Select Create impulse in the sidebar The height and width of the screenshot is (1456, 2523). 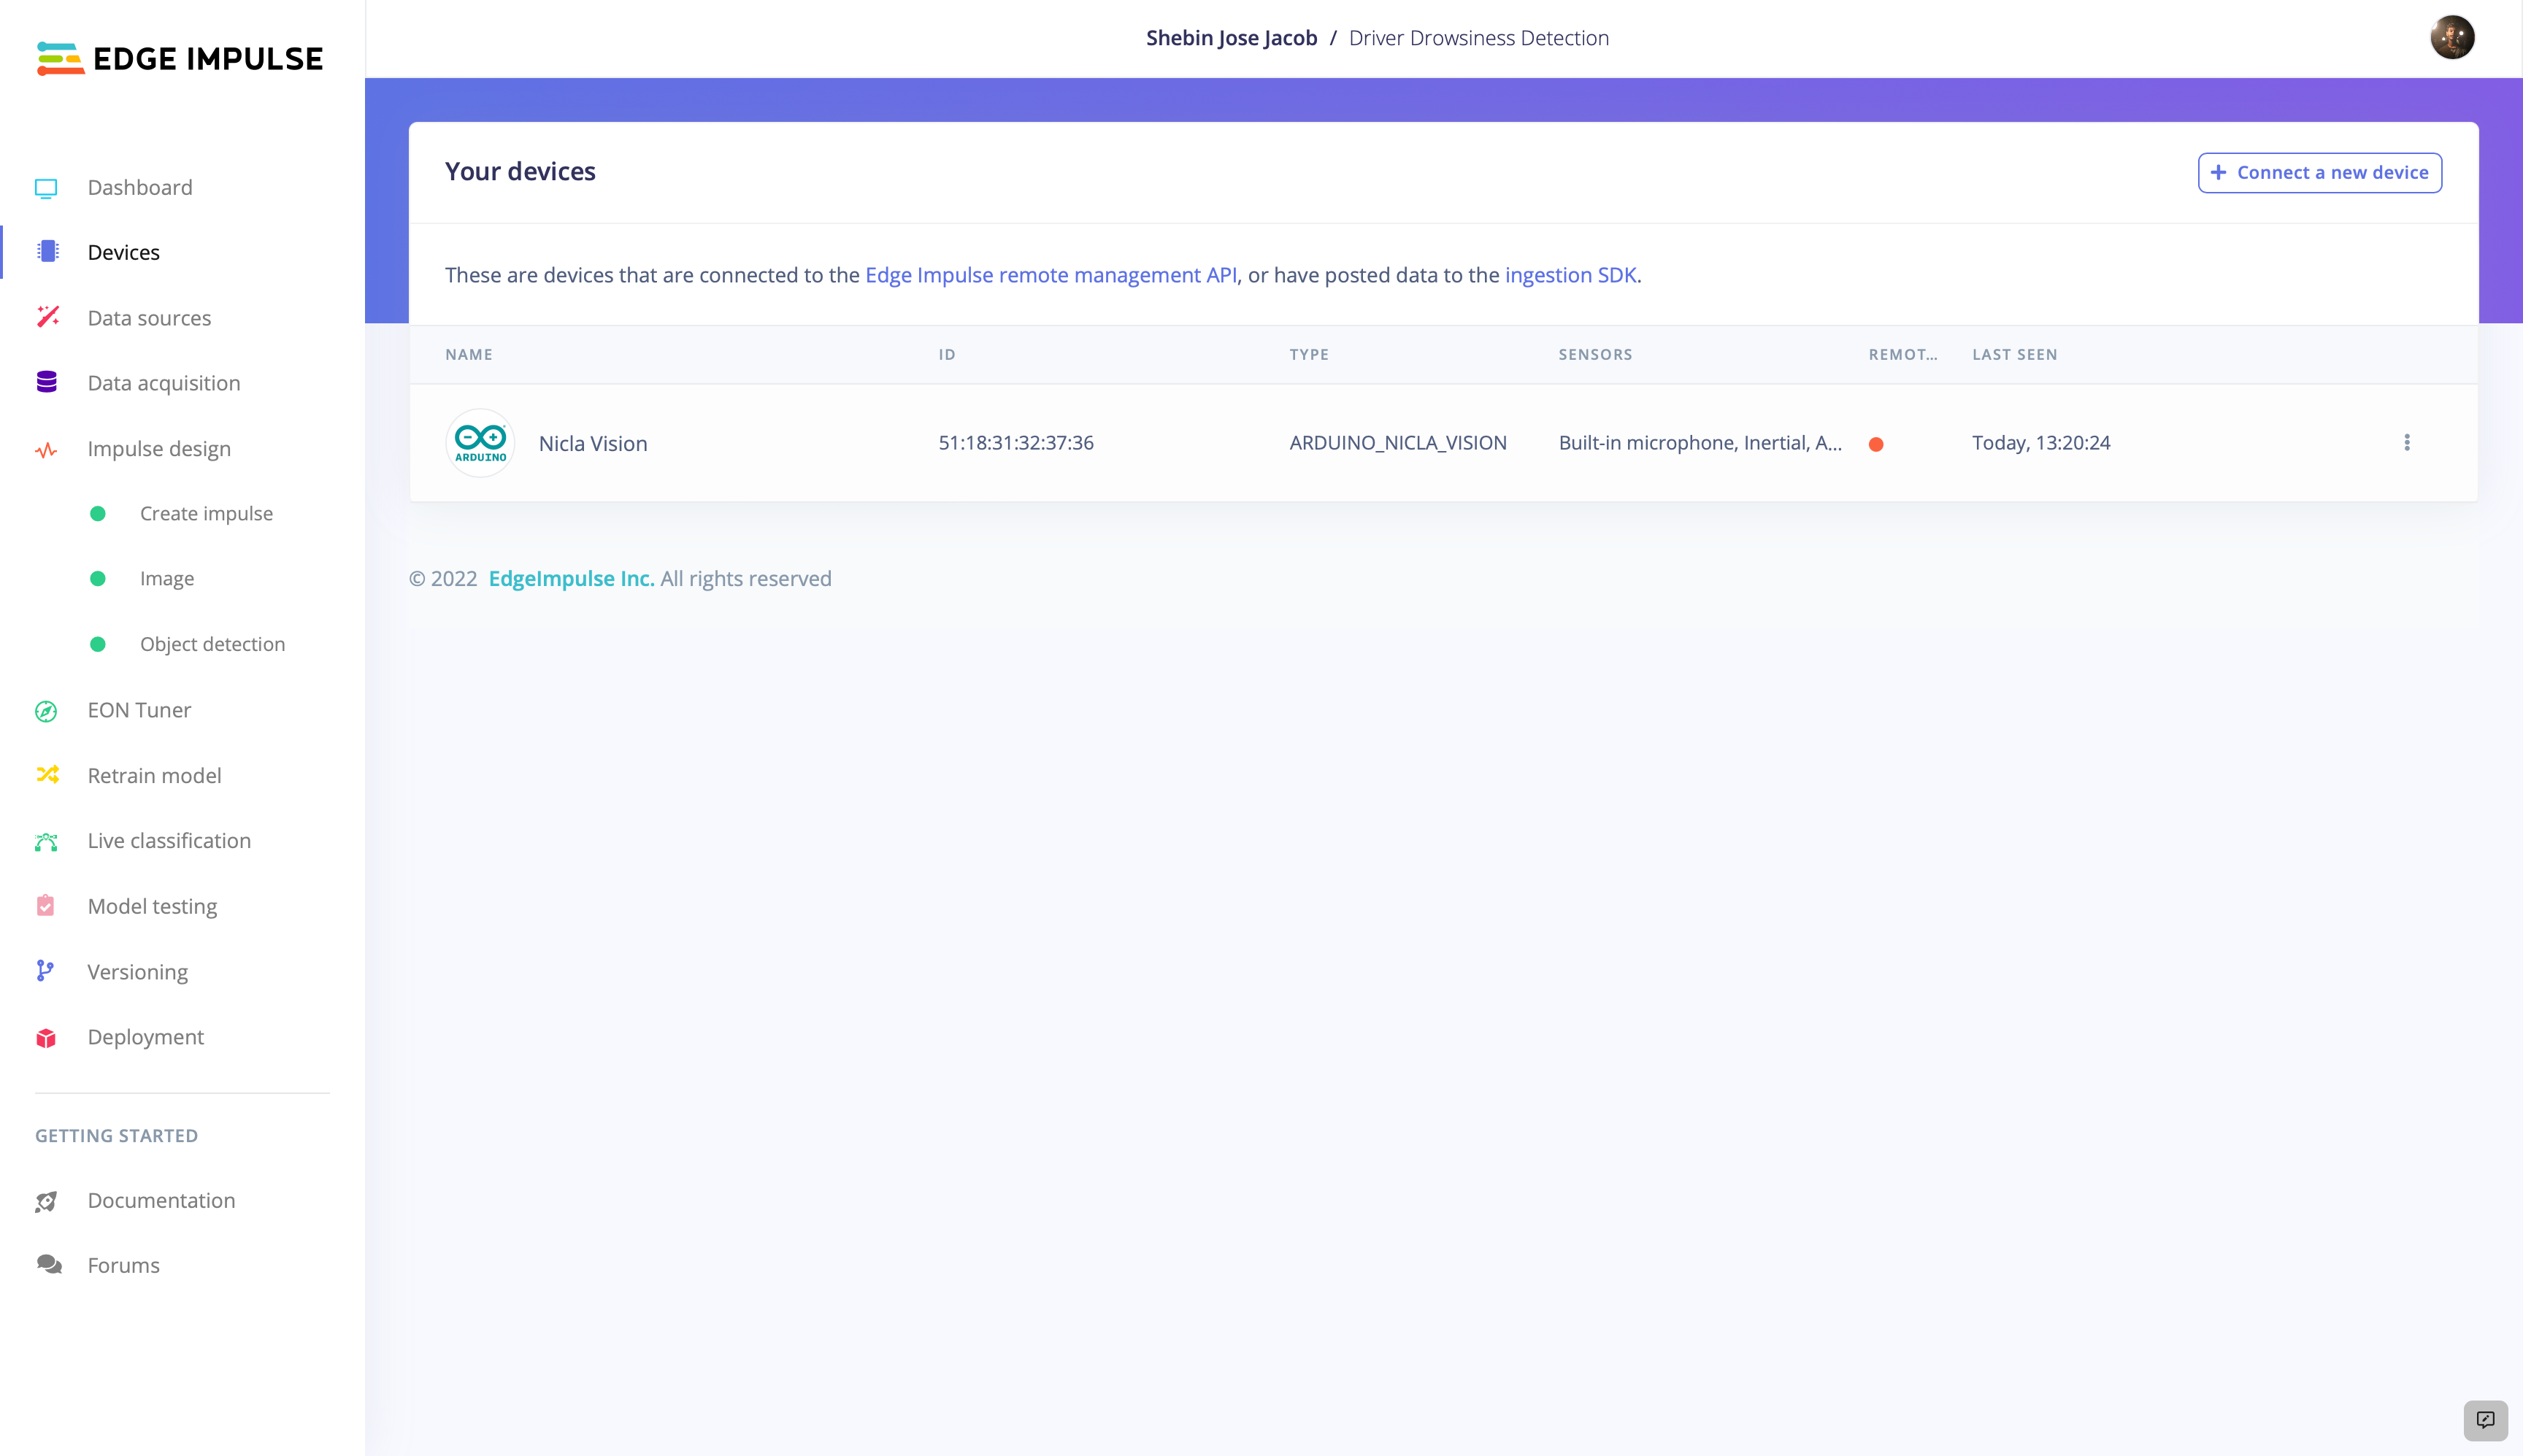[x=206, y=514]
